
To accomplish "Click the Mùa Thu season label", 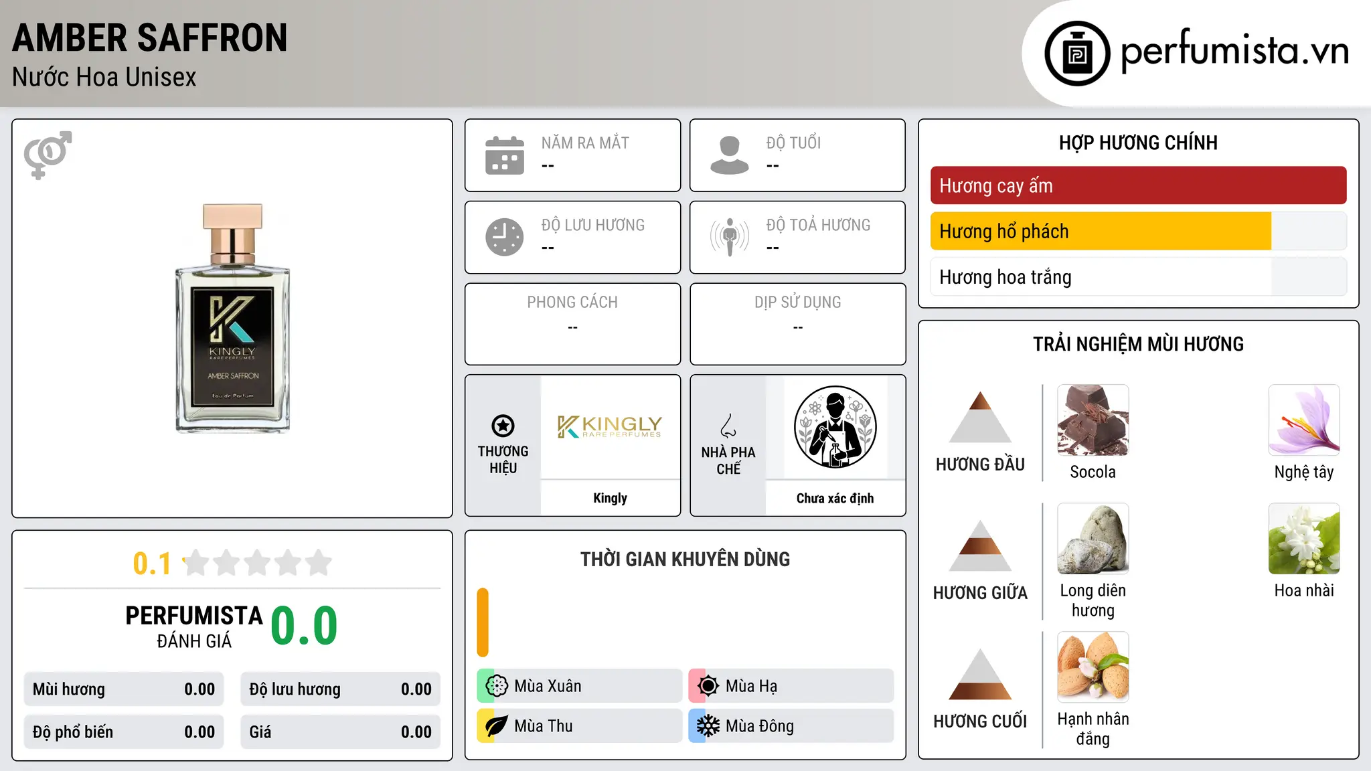I will [544, 726].
